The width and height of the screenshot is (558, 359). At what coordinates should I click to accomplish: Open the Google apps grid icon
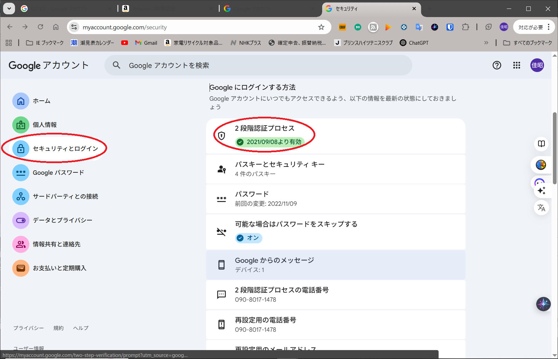pyautogui.click(x=516, y=65)
